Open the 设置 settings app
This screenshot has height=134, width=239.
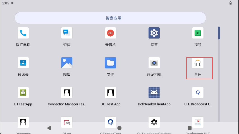(154, 33)
